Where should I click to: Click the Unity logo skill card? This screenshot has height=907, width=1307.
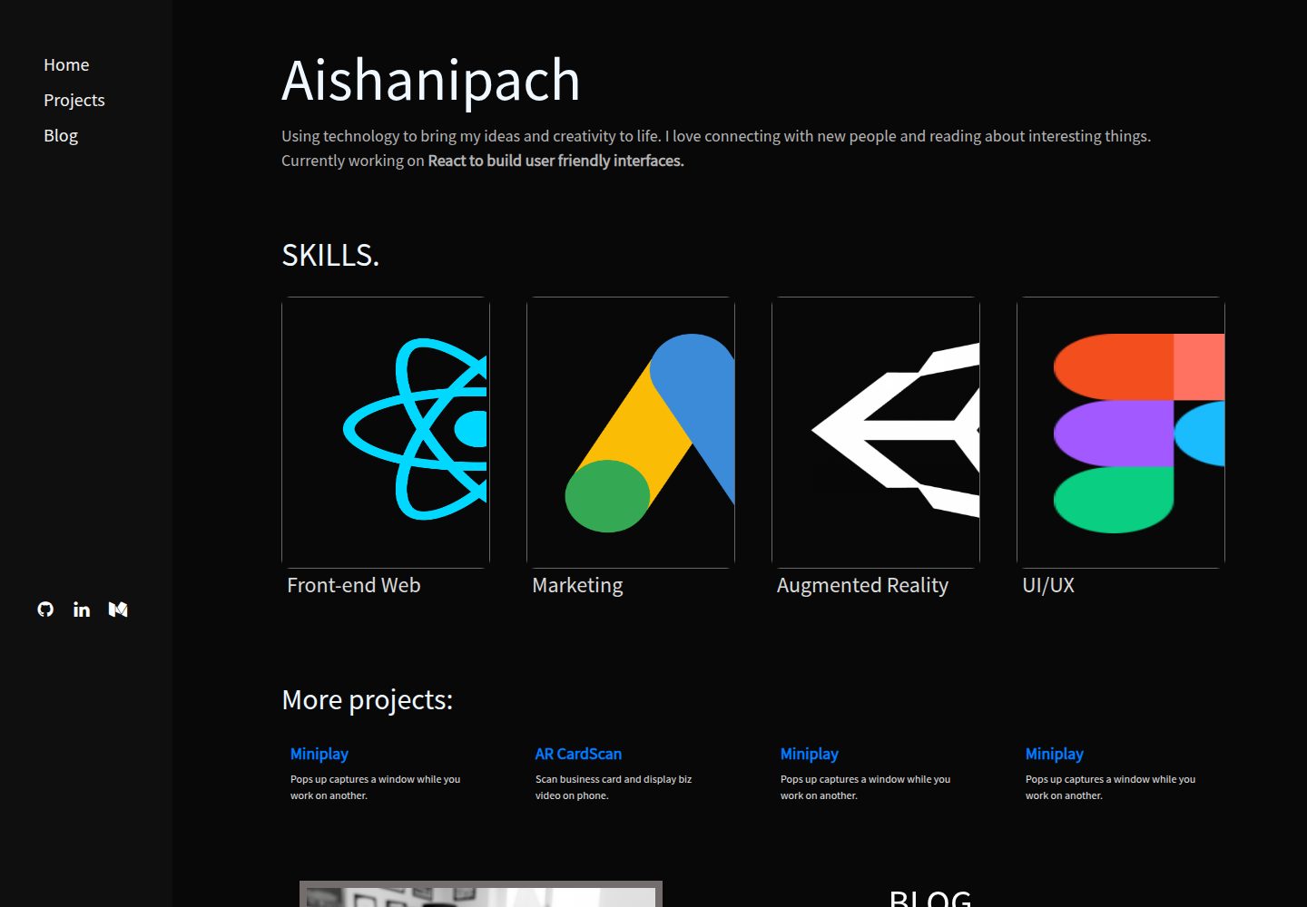tap(876, 433)
